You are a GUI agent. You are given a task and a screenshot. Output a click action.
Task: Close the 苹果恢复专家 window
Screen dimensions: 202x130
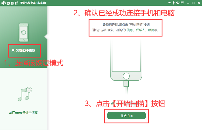coord(199,3)
